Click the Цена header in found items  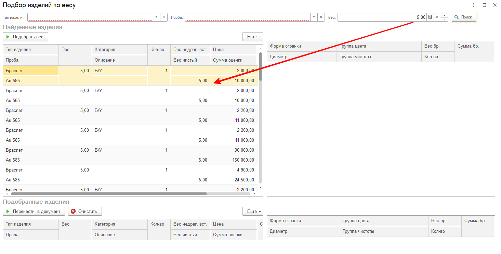234,50
